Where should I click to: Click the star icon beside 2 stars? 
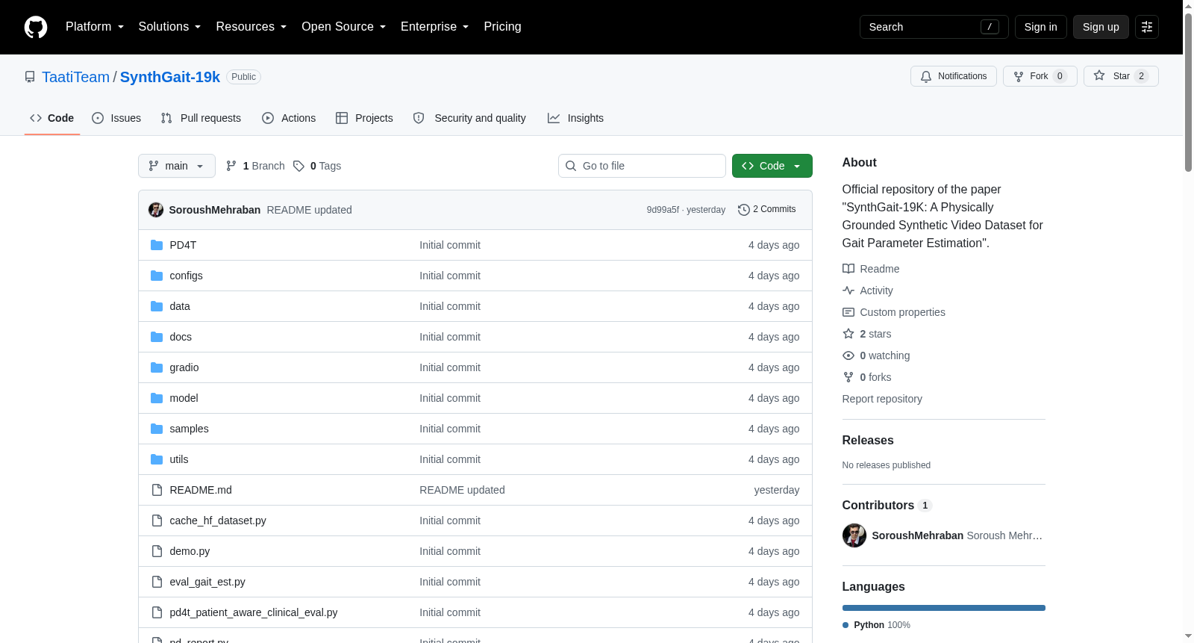(x=848, y=334)
